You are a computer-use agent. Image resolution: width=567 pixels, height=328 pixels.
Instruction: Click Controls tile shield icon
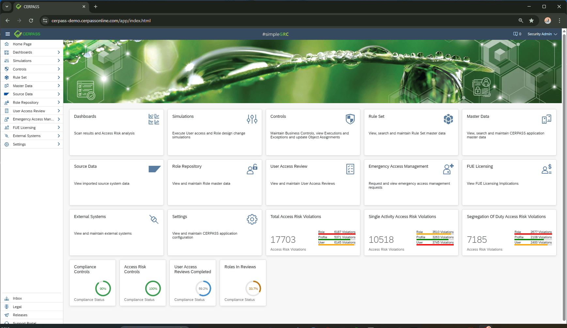pos(350,119)
